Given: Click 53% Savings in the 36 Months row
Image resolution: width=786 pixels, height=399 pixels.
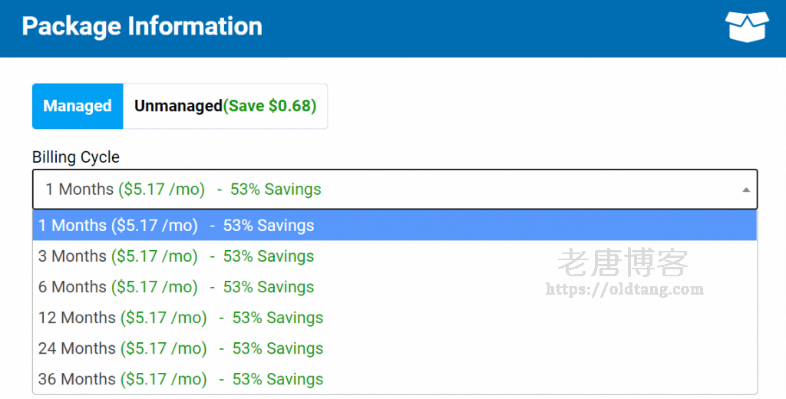Looking at the screenshot, I should point(278,379).
